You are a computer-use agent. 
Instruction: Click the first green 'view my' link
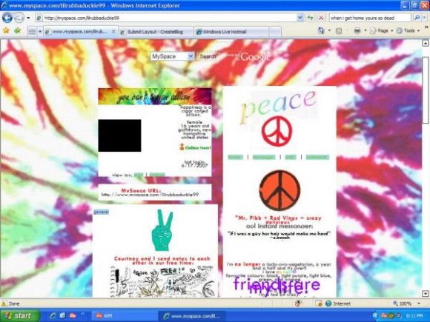[x=139, y=175]
